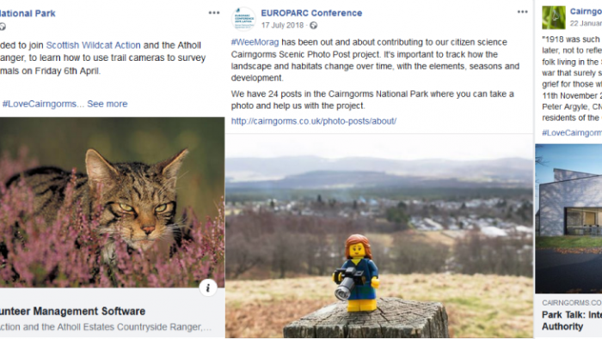Open the Lego photographer figure photo
The height and width of the screenshot is (339, 602).
click(379, 235)
